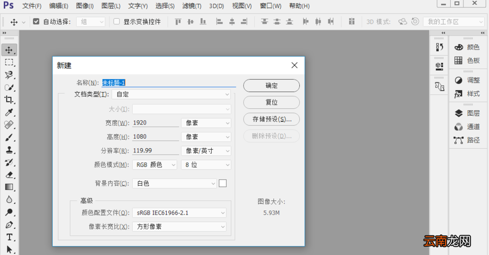489x255 pixels.
Task: Select the Healing Brush tool
Action: (x=9, y=125)
